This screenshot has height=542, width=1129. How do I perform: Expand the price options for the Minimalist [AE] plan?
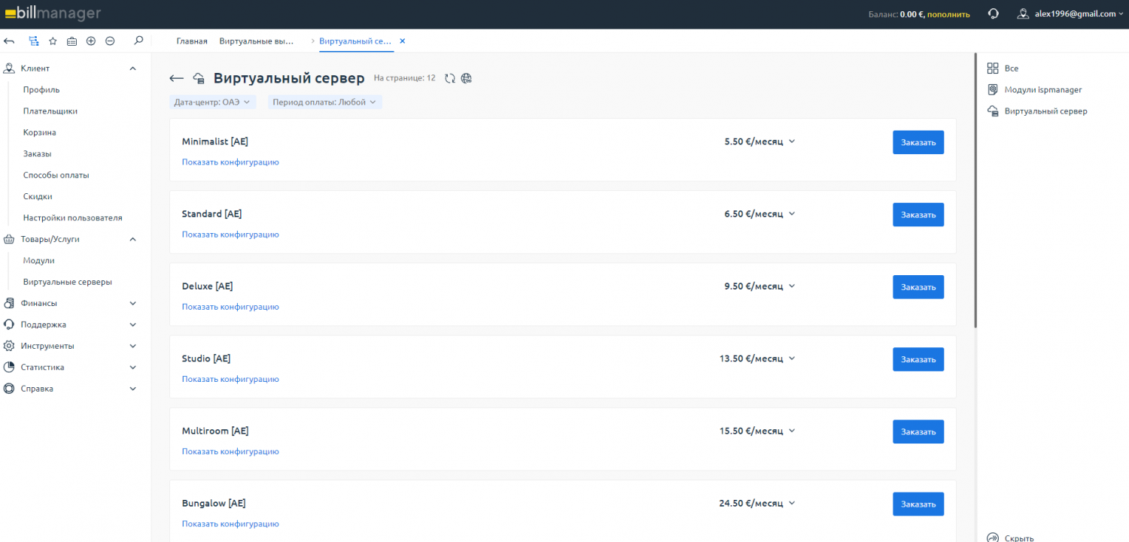point(792,141)
